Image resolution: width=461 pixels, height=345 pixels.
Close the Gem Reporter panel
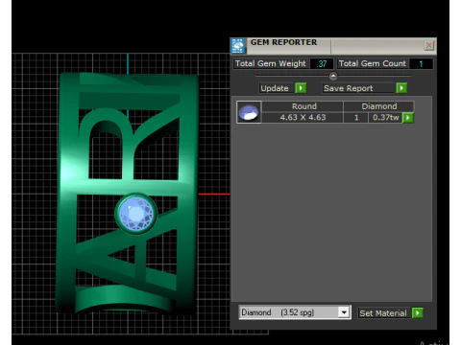pos(428,45)
